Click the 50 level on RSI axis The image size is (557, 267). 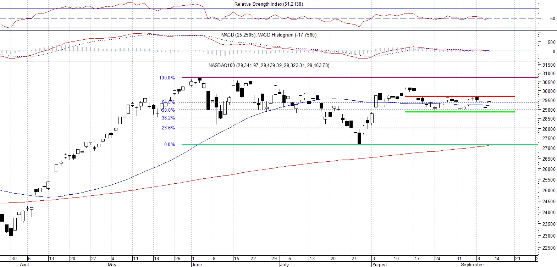(552, 18)
